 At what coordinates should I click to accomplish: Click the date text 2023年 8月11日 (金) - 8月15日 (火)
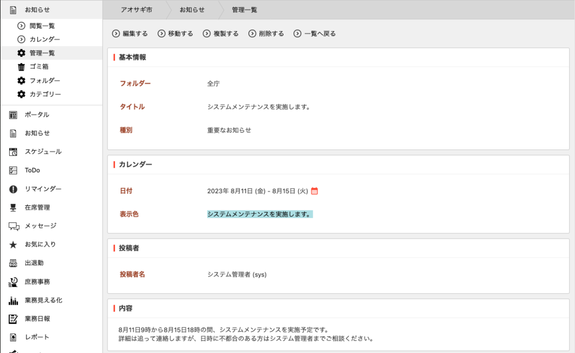pos(258,191)
